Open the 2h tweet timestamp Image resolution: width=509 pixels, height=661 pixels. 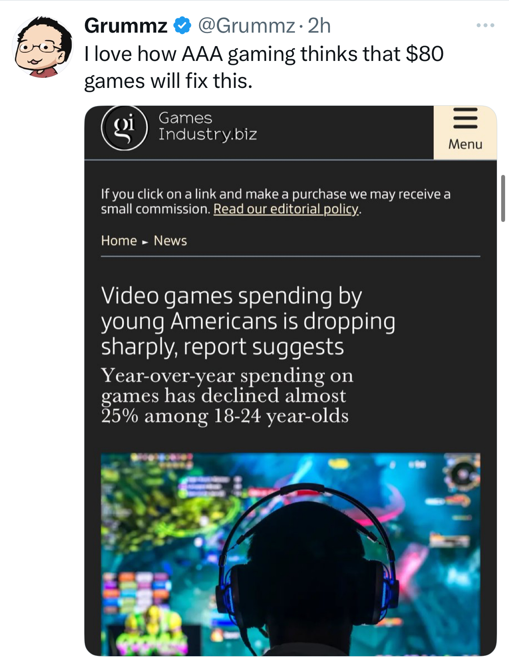(319, 26)
